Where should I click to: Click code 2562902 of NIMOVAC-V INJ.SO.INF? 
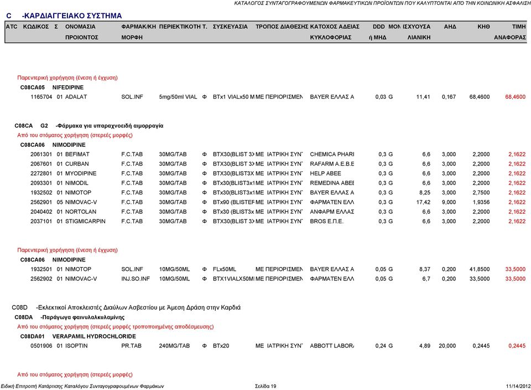[41, 279]
